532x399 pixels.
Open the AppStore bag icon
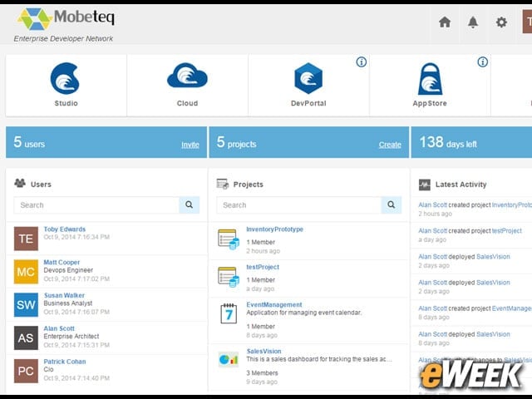[430, 79]
